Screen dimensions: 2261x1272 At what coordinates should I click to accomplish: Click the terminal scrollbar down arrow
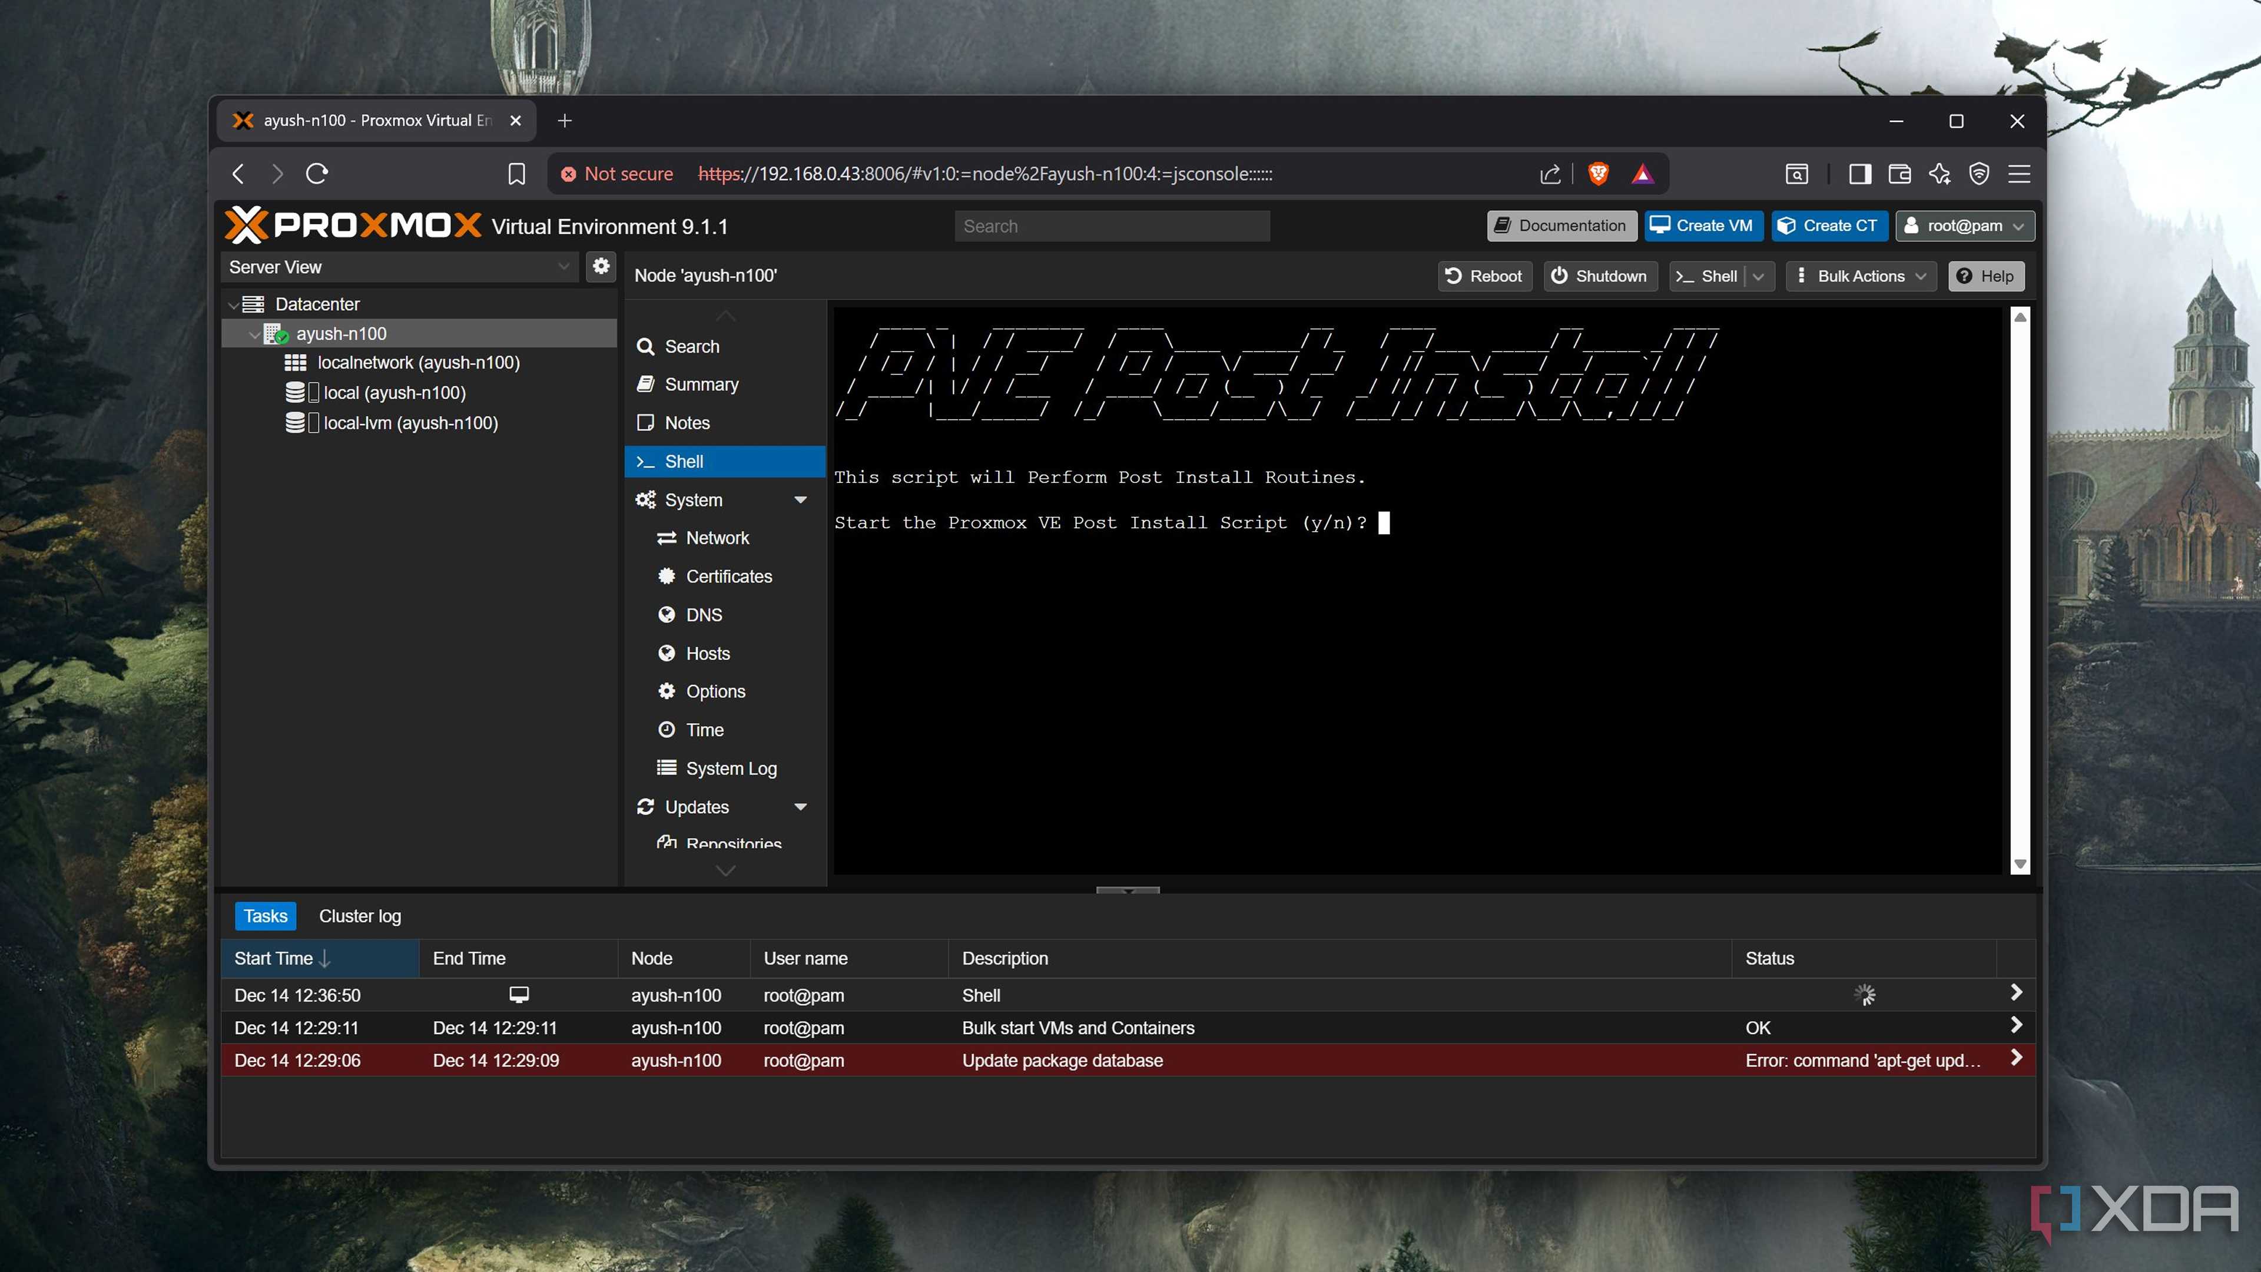[x=2020, y=864]
